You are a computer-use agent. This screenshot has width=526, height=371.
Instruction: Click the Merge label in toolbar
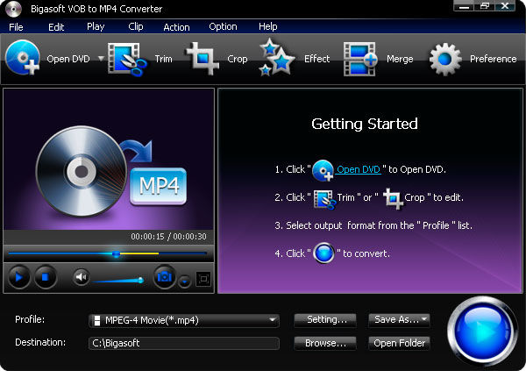click(x=400, y=59)
